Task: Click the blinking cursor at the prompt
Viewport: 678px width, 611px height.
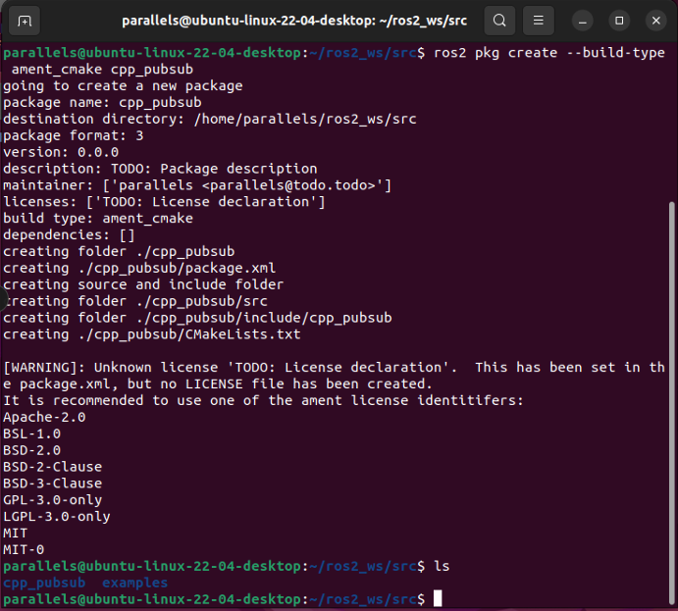Action: point(438,598)
